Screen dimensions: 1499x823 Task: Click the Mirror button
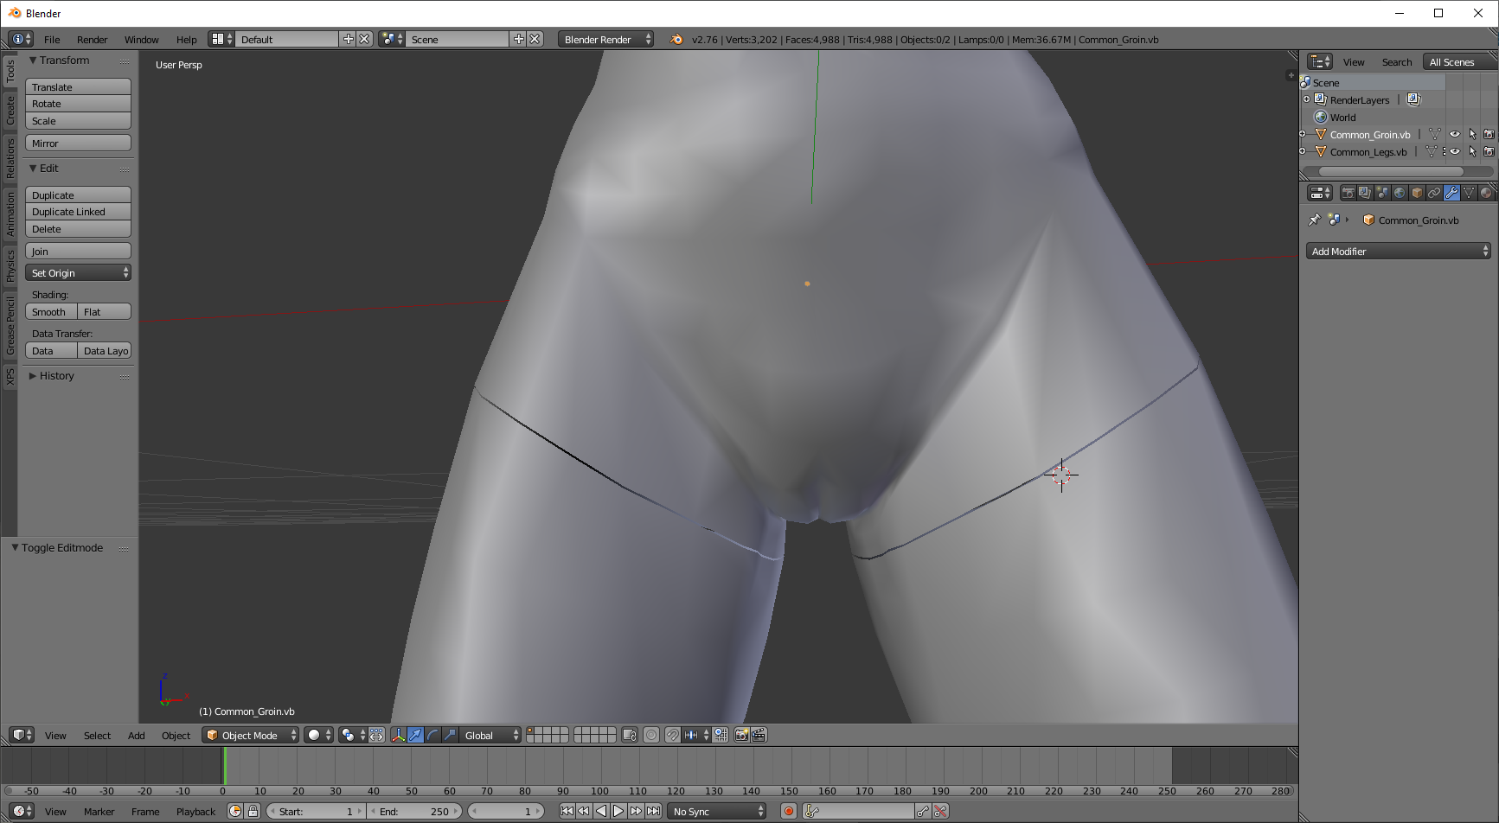78,143
